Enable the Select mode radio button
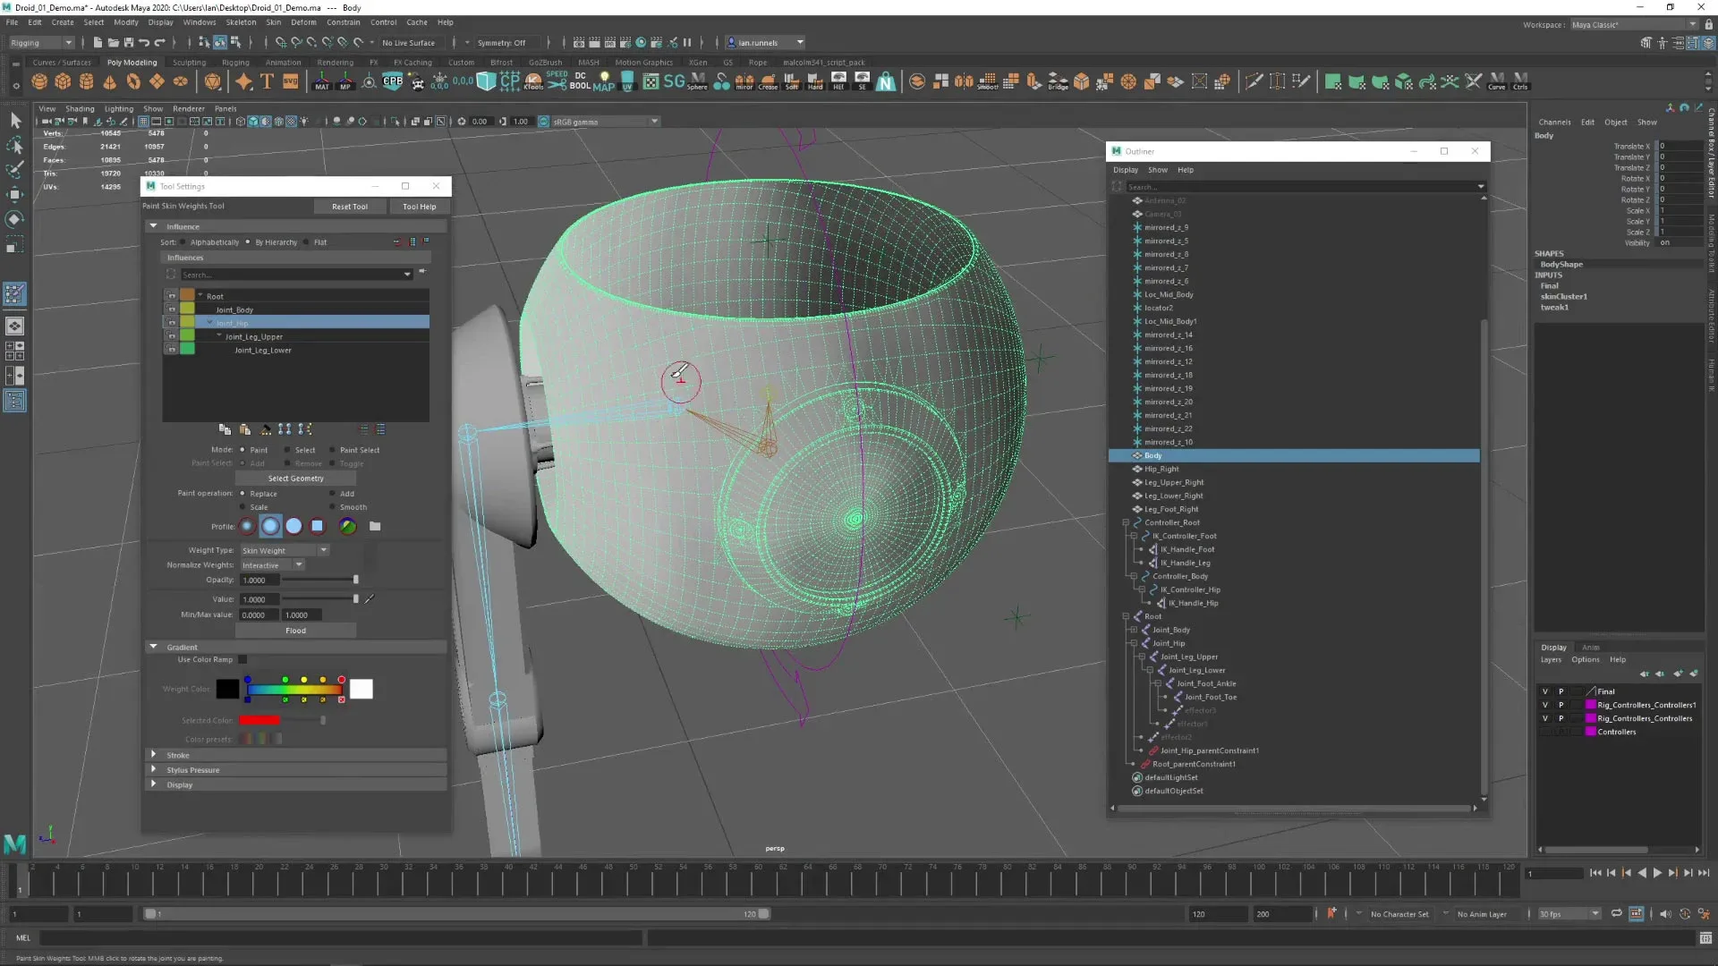 (x=287, y=450)
